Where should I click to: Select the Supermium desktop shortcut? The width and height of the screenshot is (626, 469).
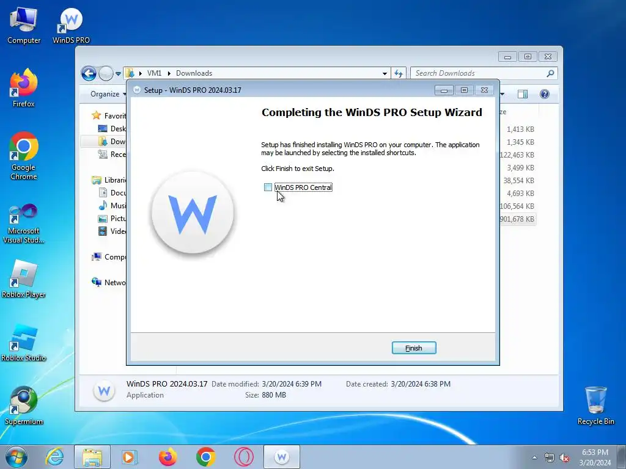pos(24,406)
